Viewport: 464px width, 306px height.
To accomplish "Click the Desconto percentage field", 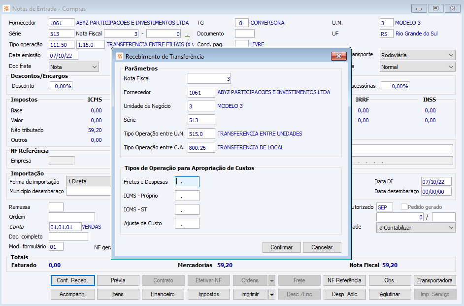I will click(x=61, y=86).
